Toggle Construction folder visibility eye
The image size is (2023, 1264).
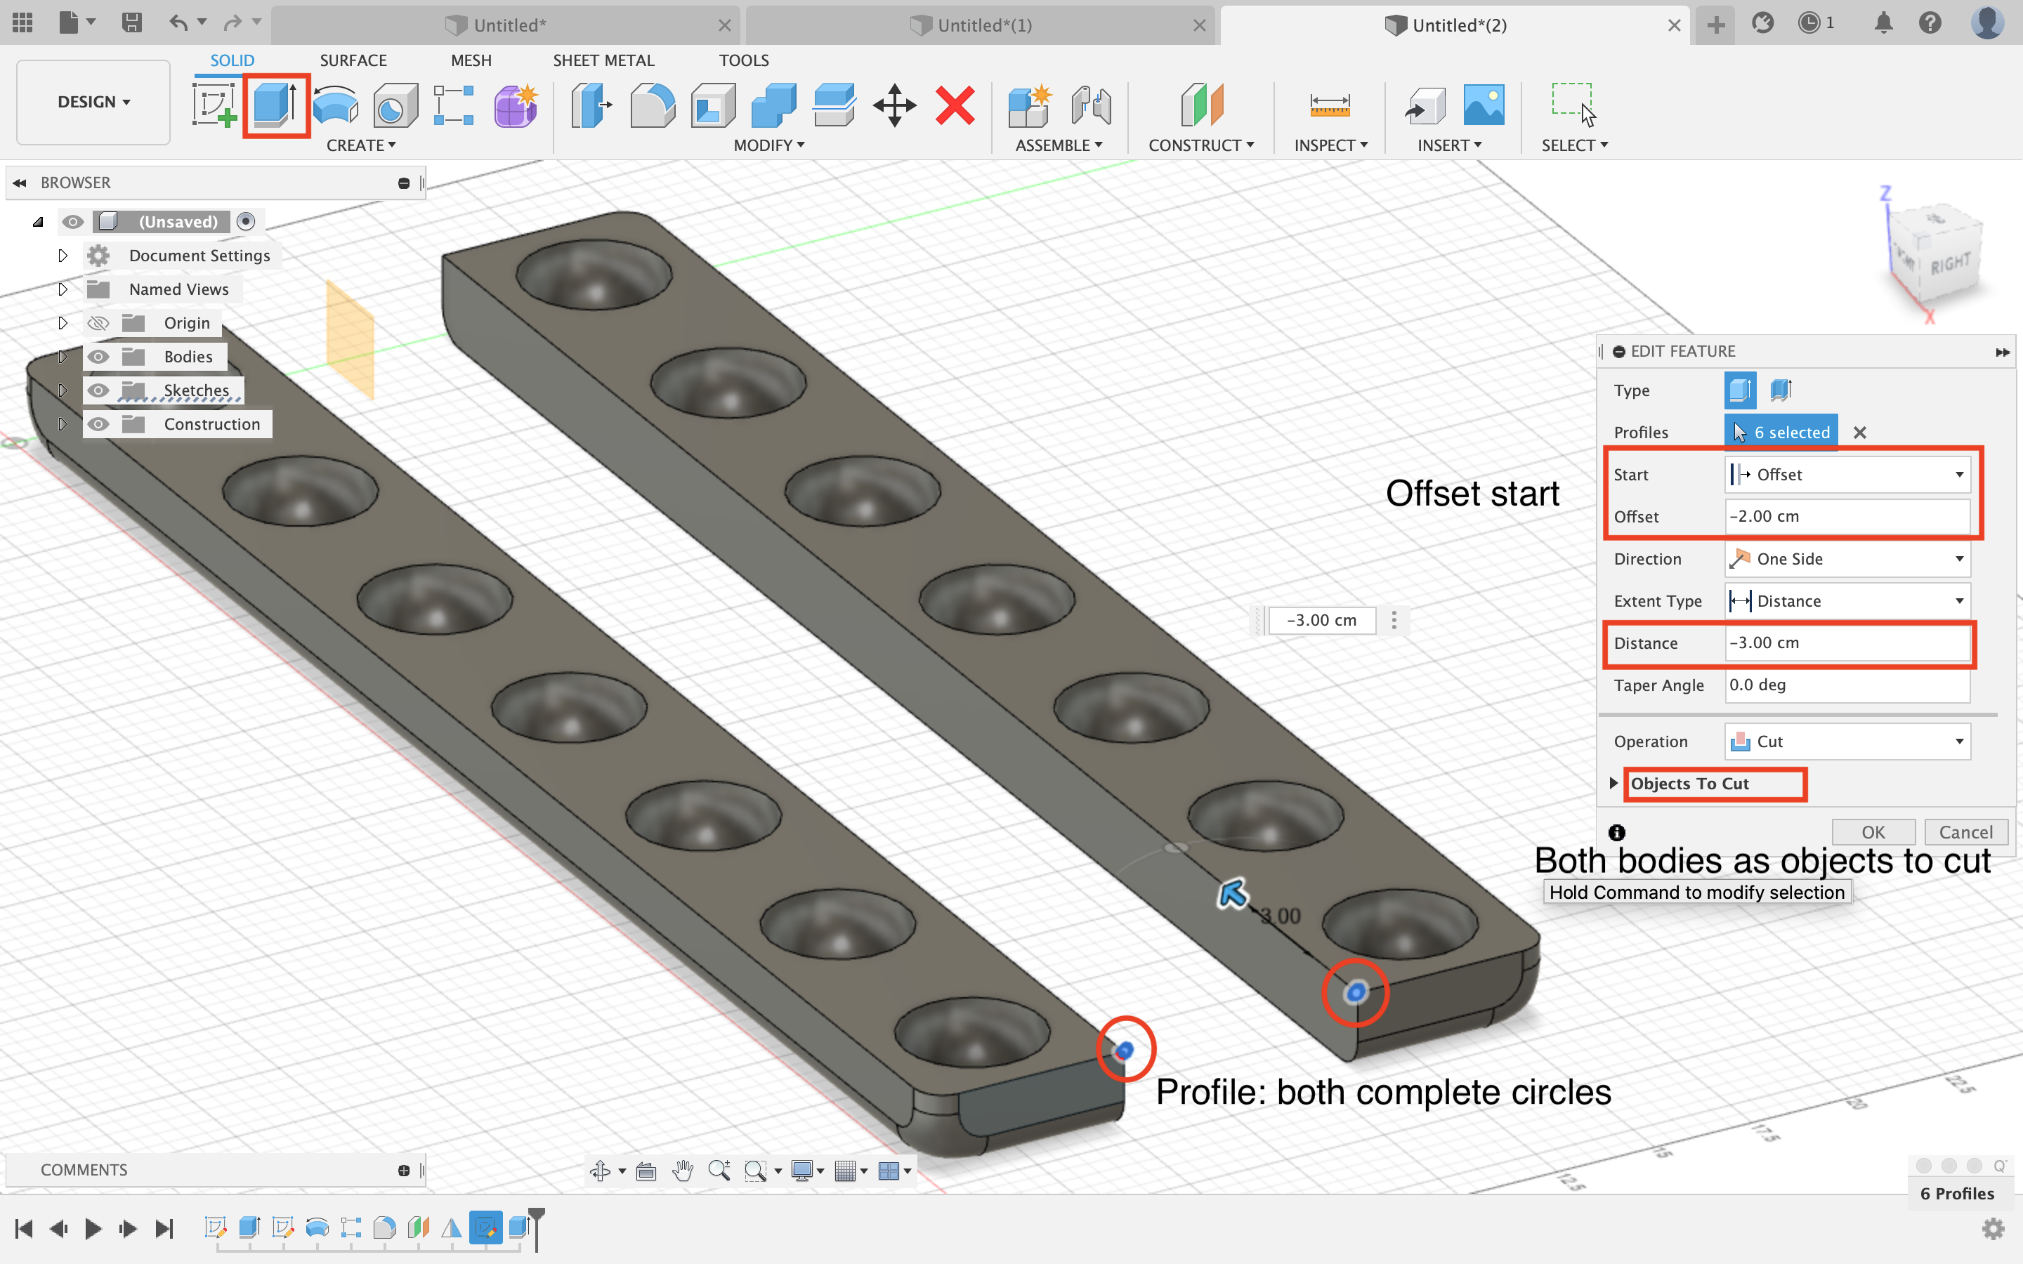[x=98, y=425]
